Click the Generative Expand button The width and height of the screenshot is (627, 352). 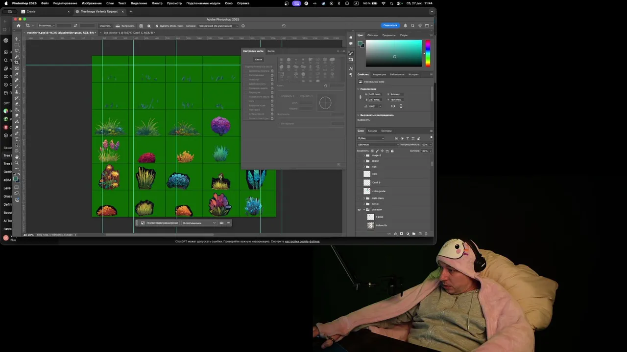click(159, 223)
